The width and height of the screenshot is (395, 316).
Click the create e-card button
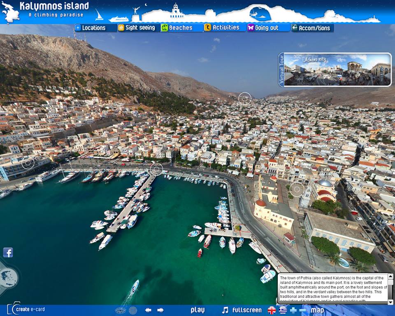[26, 309]
